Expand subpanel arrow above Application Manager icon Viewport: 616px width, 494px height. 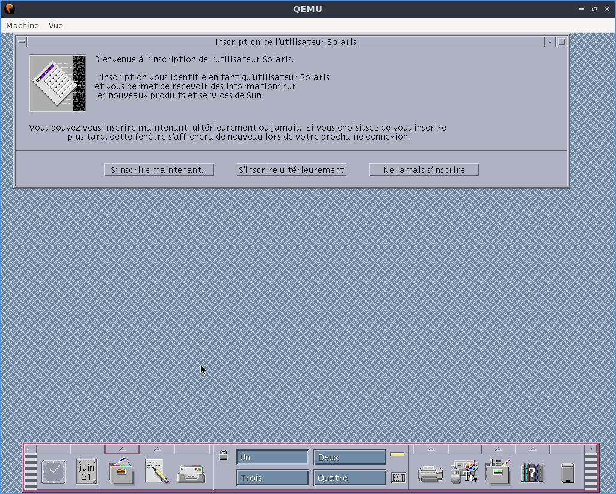point(498,449)
